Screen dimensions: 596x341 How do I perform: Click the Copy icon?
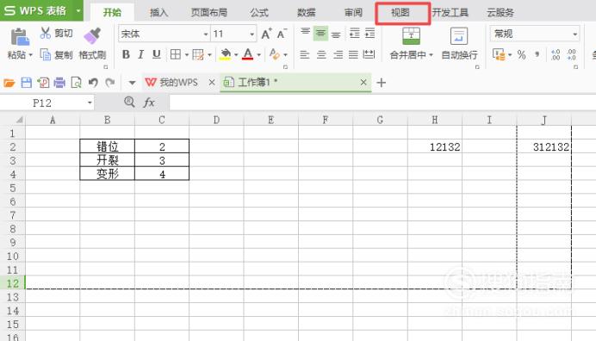click(46, 55)
